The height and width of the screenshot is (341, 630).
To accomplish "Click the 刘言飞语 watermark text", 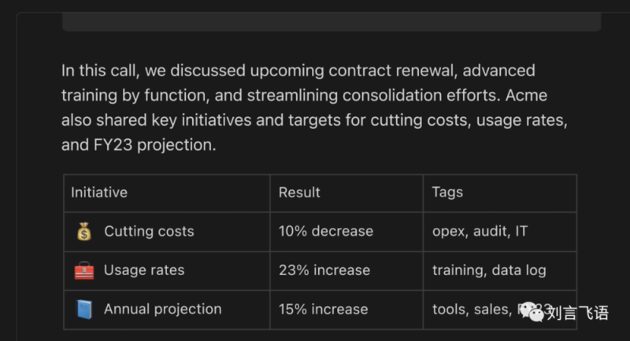I will pyautogui.click(x=577, y=314).
